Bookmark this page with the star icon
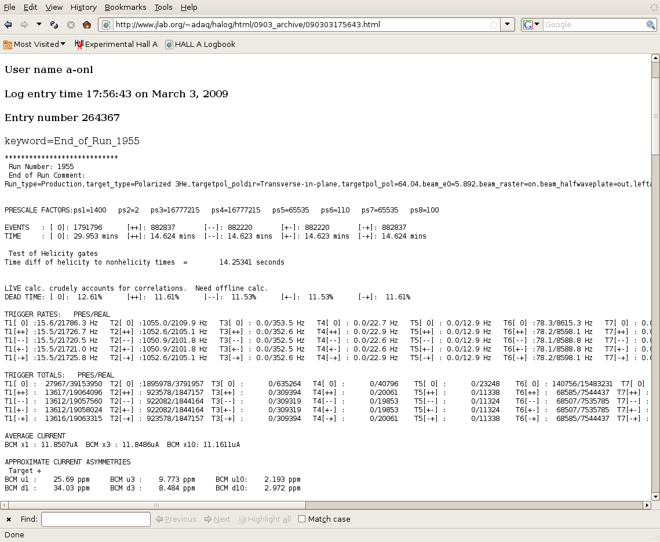660x542 pixels. coord(493,25)
